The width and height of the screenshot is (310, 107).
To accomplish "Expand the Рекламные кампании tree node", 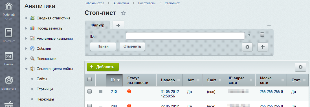I will coord(26,39).
